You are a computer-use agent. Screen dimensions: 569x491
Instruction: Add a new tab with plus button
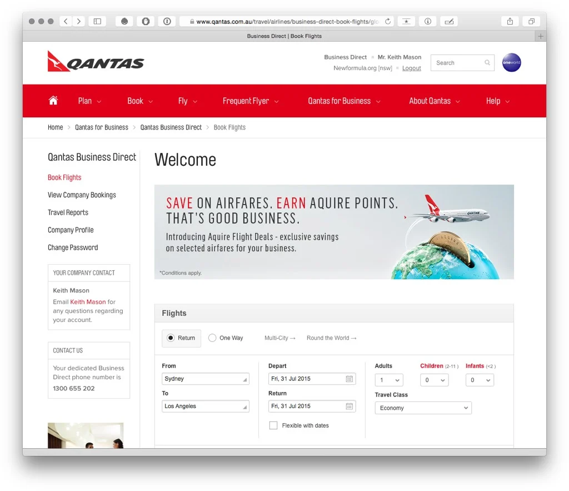click(x=540, y=36)
